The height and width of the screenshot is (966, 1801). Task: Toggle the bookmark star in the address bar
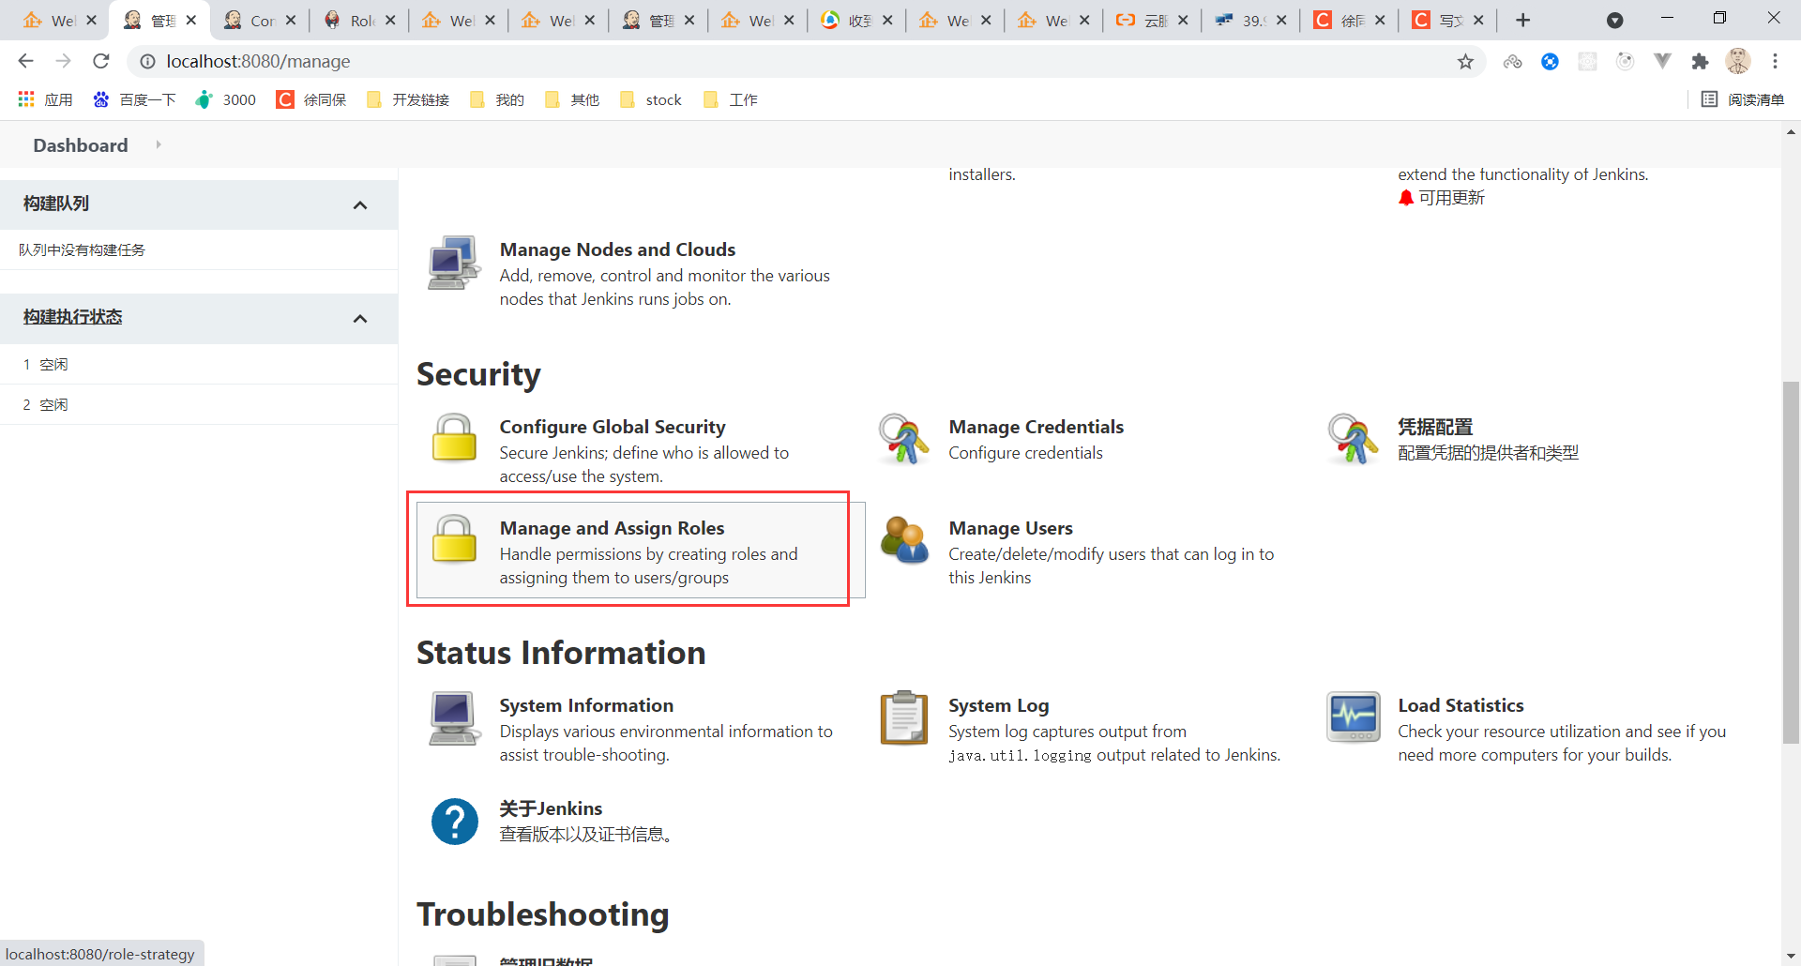pos(1466,61)
